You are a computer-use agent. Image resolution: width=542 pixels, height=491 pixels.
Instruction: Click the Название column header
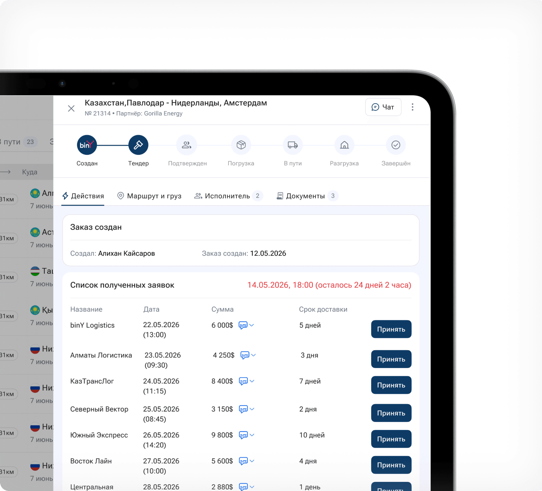(x=86, y=309)
